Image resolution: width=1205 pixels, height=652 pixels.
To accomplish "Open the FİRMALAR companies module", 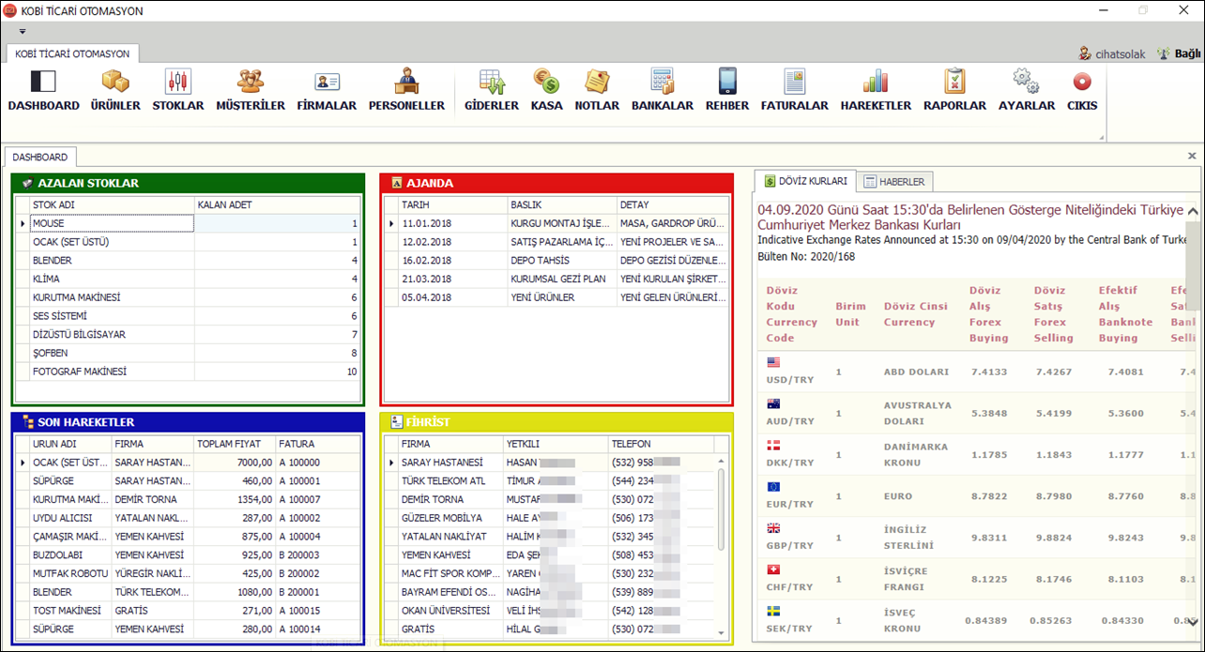I will pyautogui.click(x=327, y=90).
